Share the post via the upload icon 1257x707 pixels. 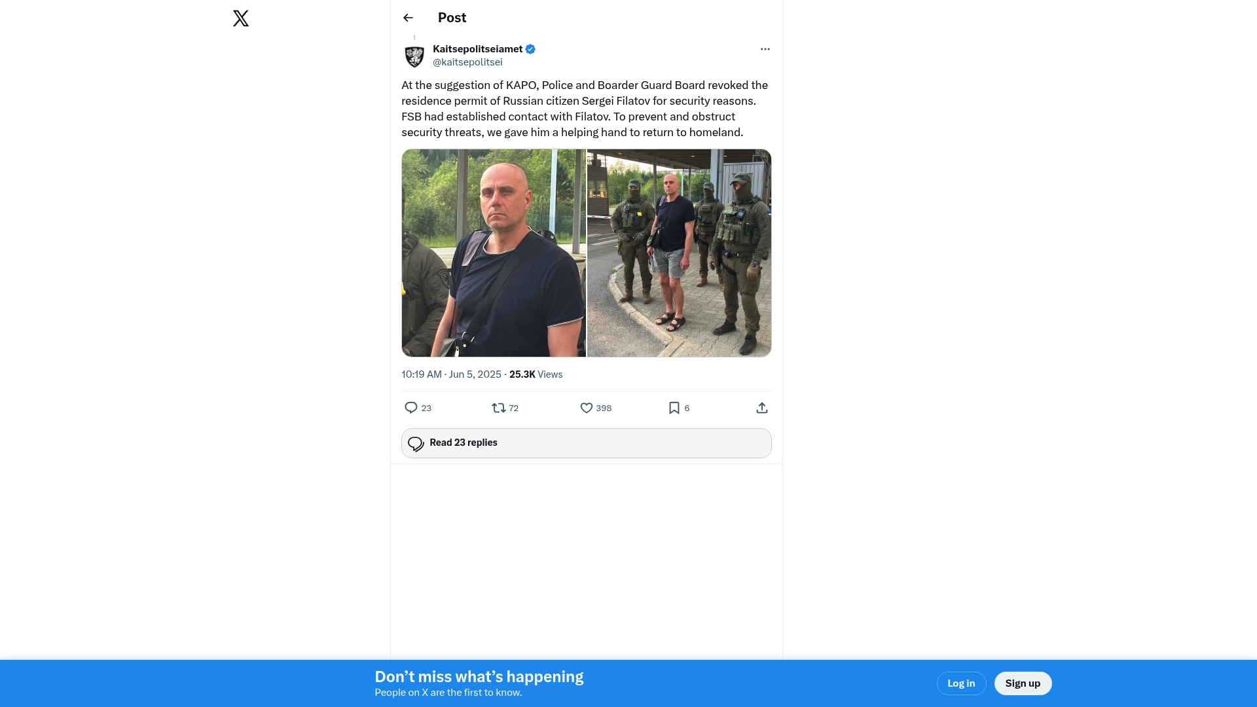pyautogui.click(x=762, y=408)
